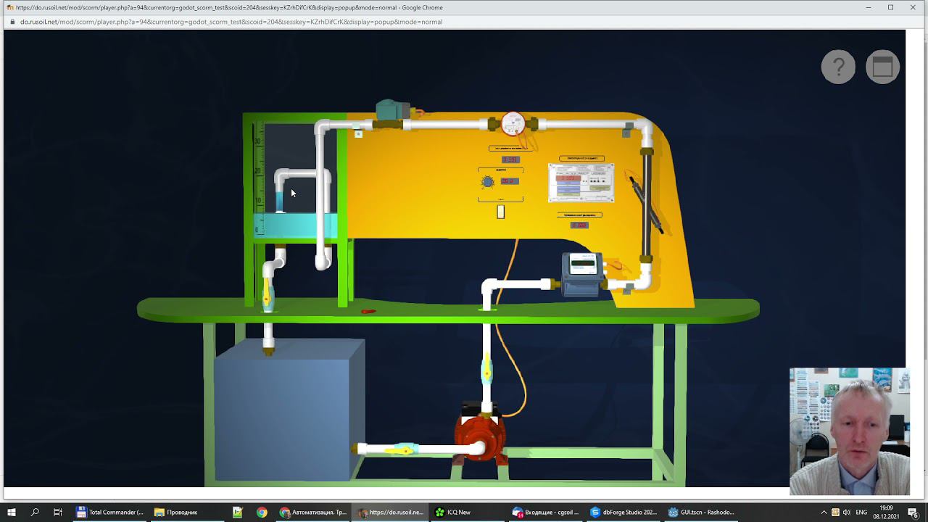Show hidden system tray icons
The width and height of the screenshot is (928, 522).
[824, 512]
